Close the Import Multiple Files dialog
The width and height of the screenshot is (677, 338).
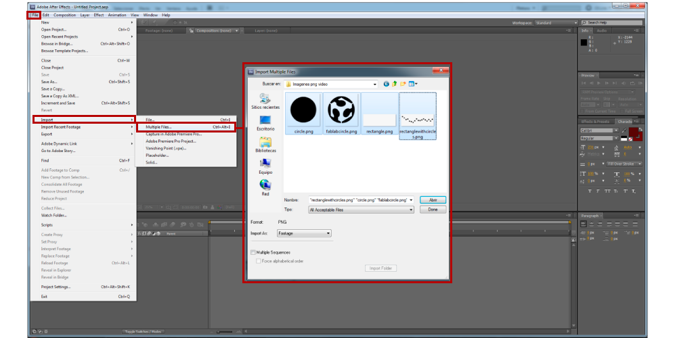point(441,71)
